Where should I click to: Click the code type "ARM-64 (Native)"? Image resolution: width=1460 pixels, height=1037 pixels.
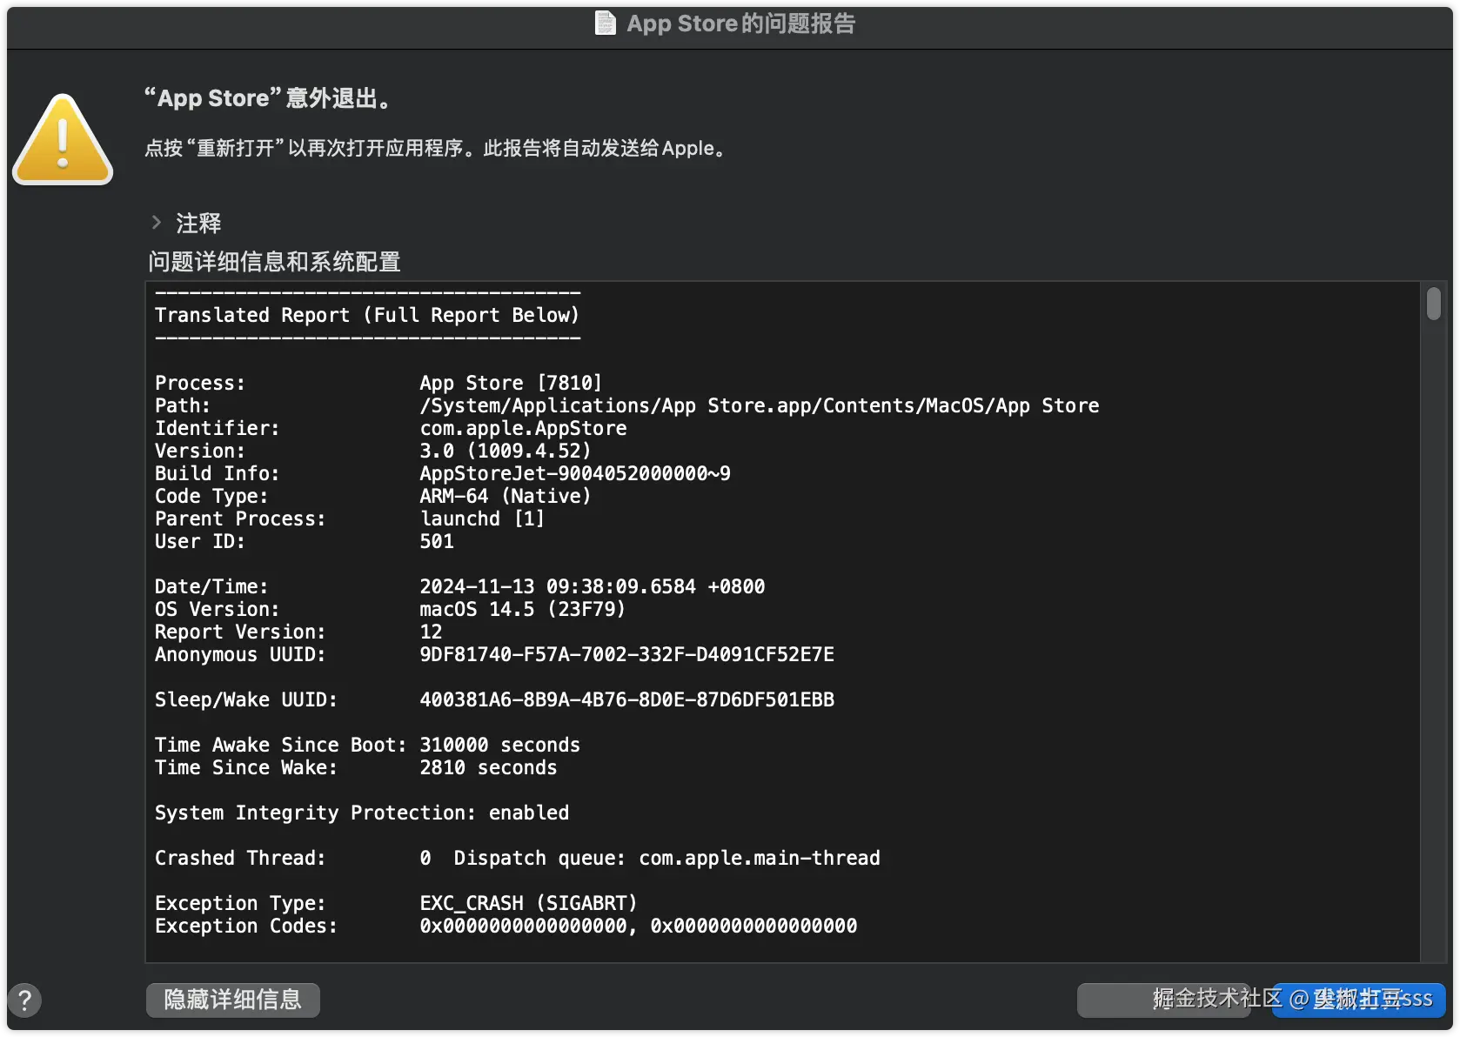pos(506,496)
